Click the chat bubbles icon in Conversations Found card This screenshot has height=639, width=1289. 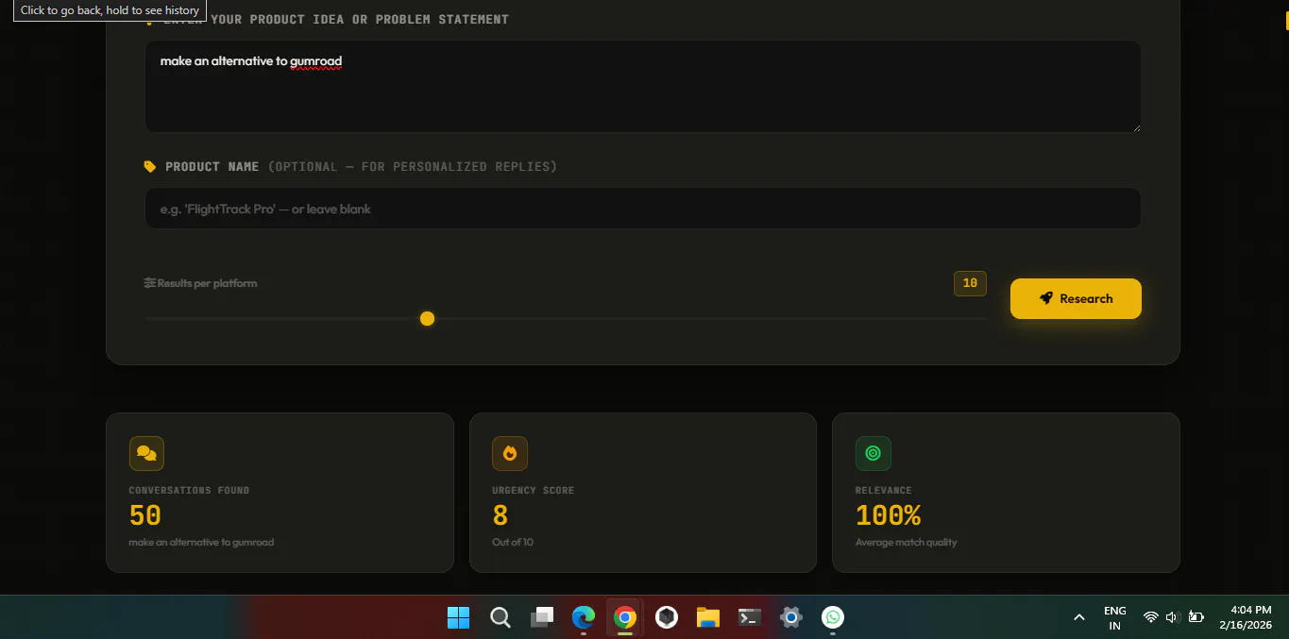146,453
